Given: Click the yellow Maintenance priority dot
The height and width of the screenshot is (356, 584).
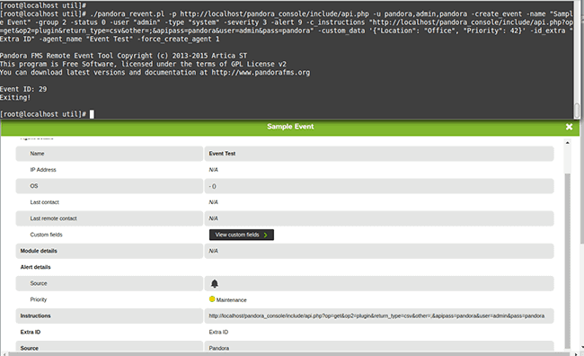Looking at the screenshot, I should point(212,299).
